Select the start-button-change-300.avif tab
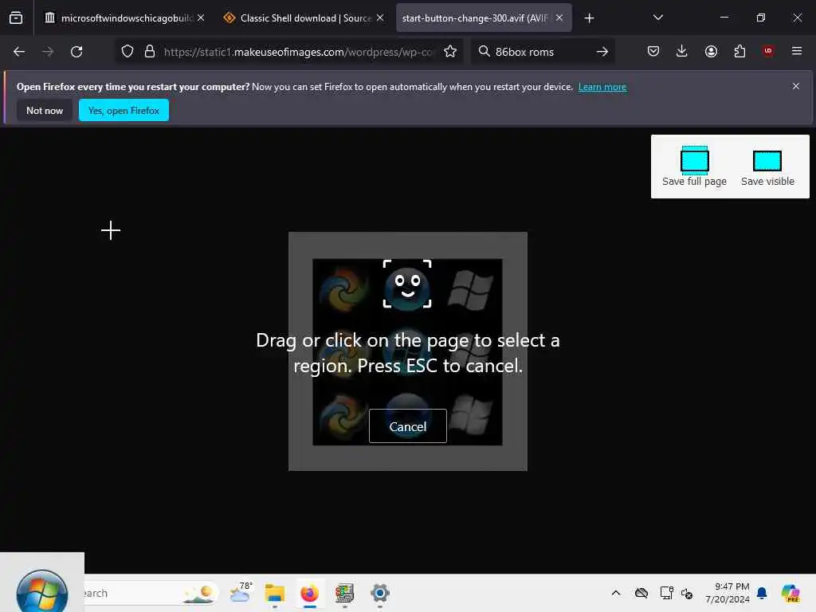The image size is (816, 612). coord(484,18)
